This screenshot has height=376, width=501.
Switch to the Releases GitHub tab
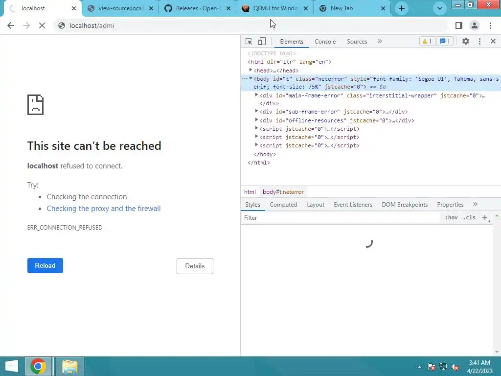(x=198, y=8)
